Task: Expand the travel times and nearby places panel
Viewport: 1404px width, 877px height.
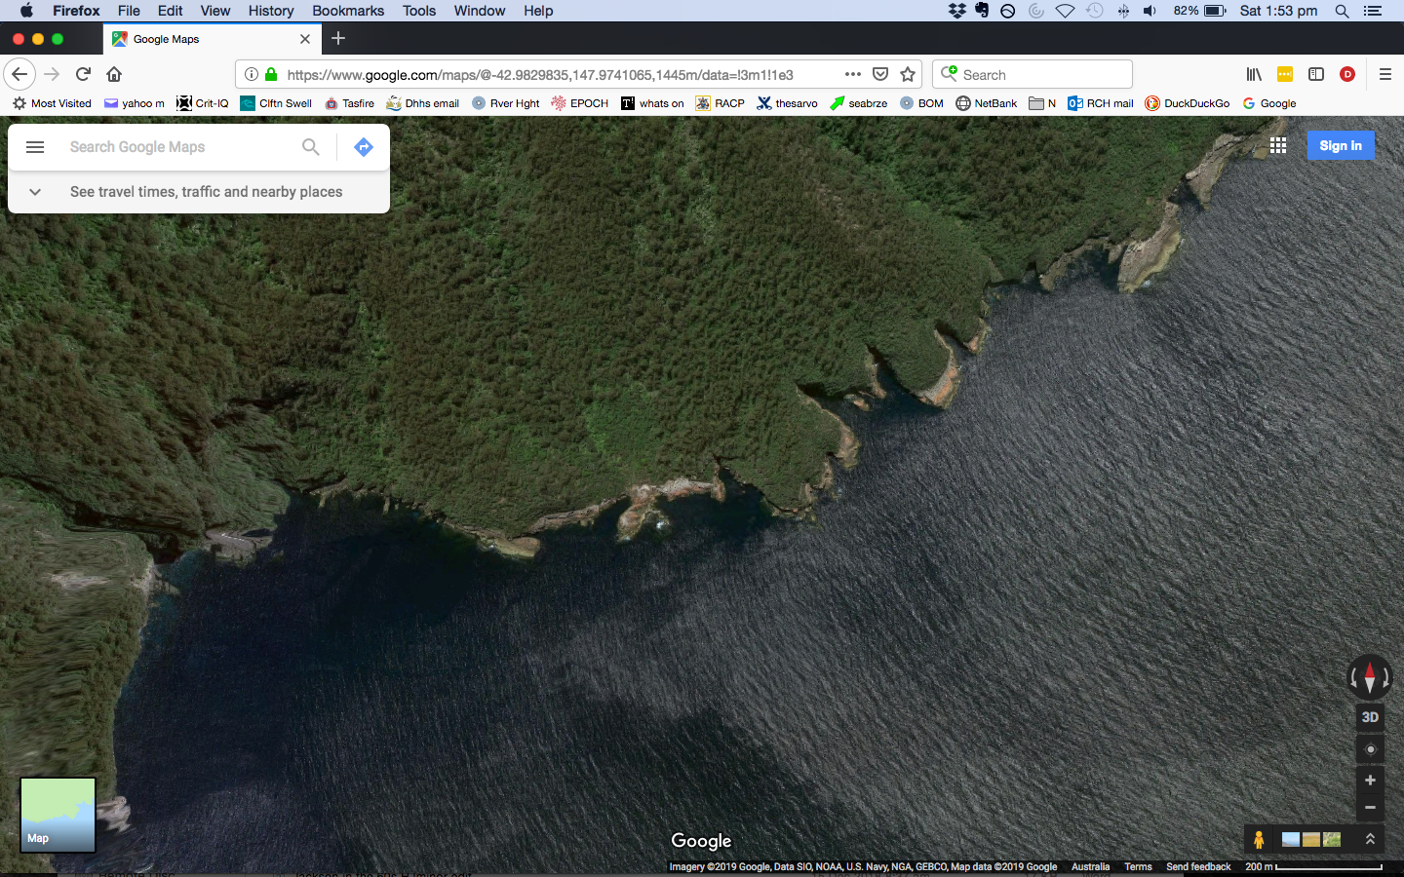Action: point(35,192)
